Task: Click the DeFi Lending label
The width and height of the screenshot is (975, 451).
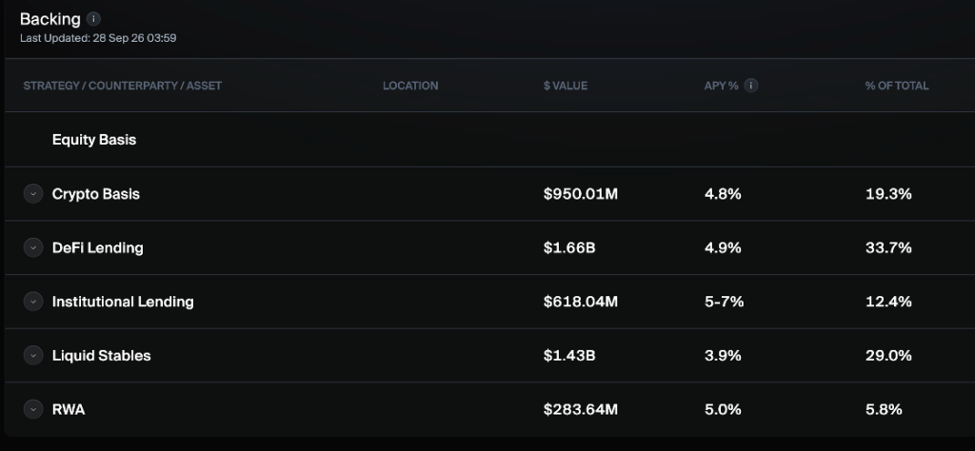Action: [x=98, y=248]
